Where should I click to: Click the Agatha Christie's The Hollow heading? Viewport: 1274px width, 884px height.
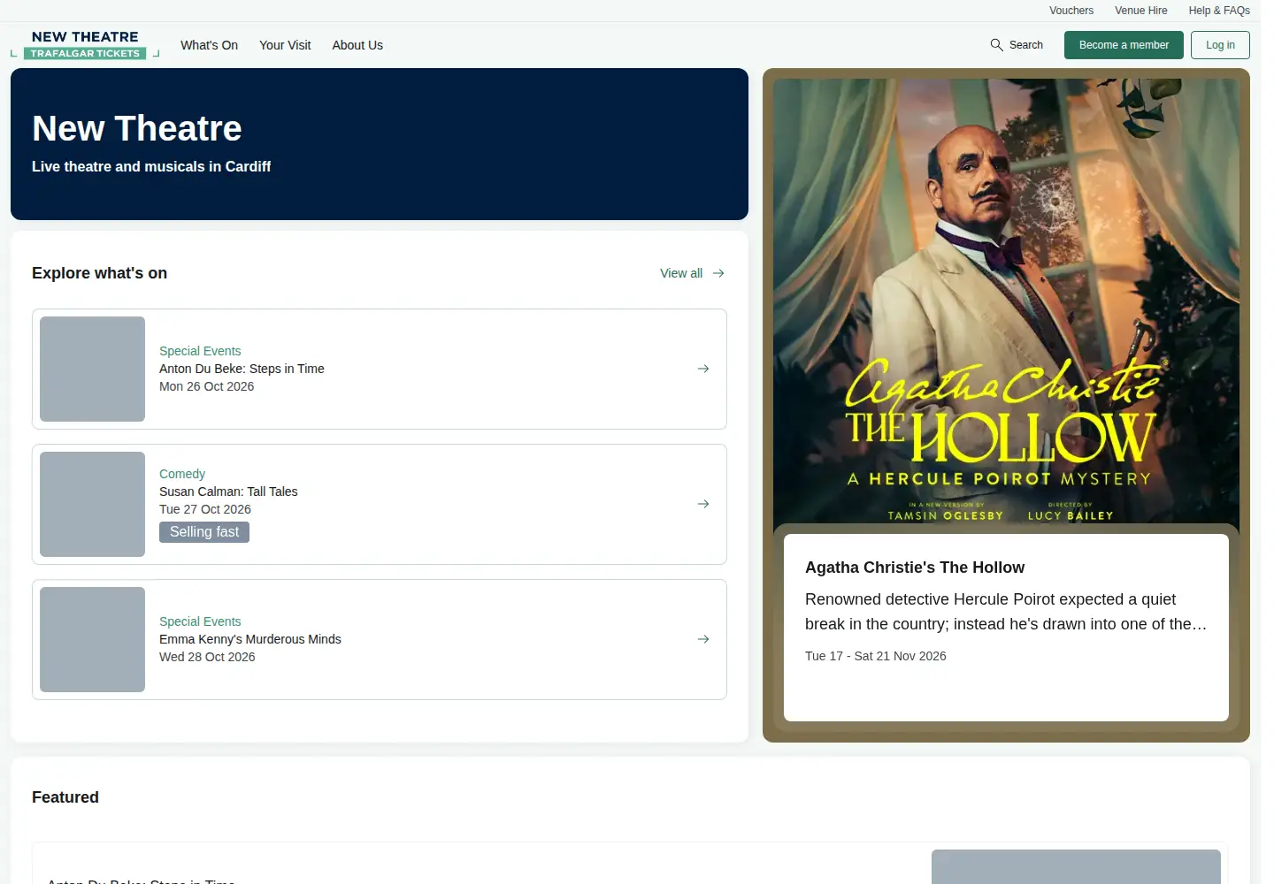click(915, 568)
